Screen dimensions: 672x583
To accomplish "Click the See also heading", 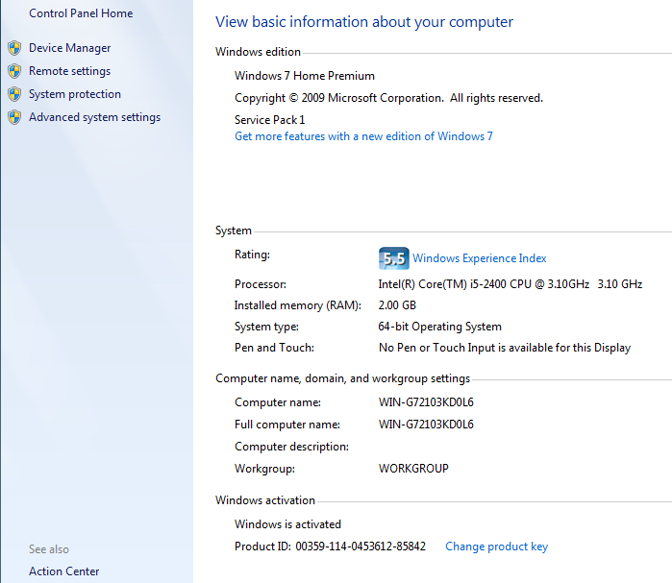I will [49, 549].
